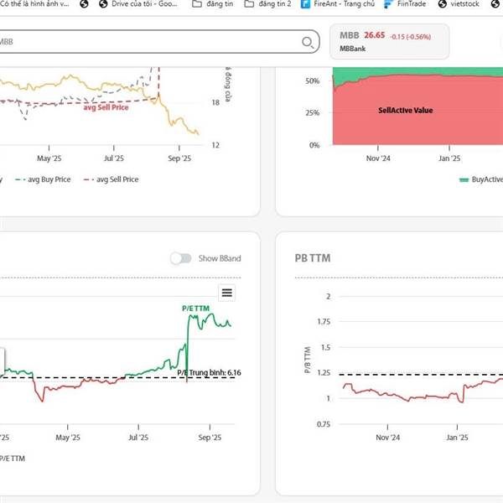Click the red 'avg Sell Price' chart label

106,107
